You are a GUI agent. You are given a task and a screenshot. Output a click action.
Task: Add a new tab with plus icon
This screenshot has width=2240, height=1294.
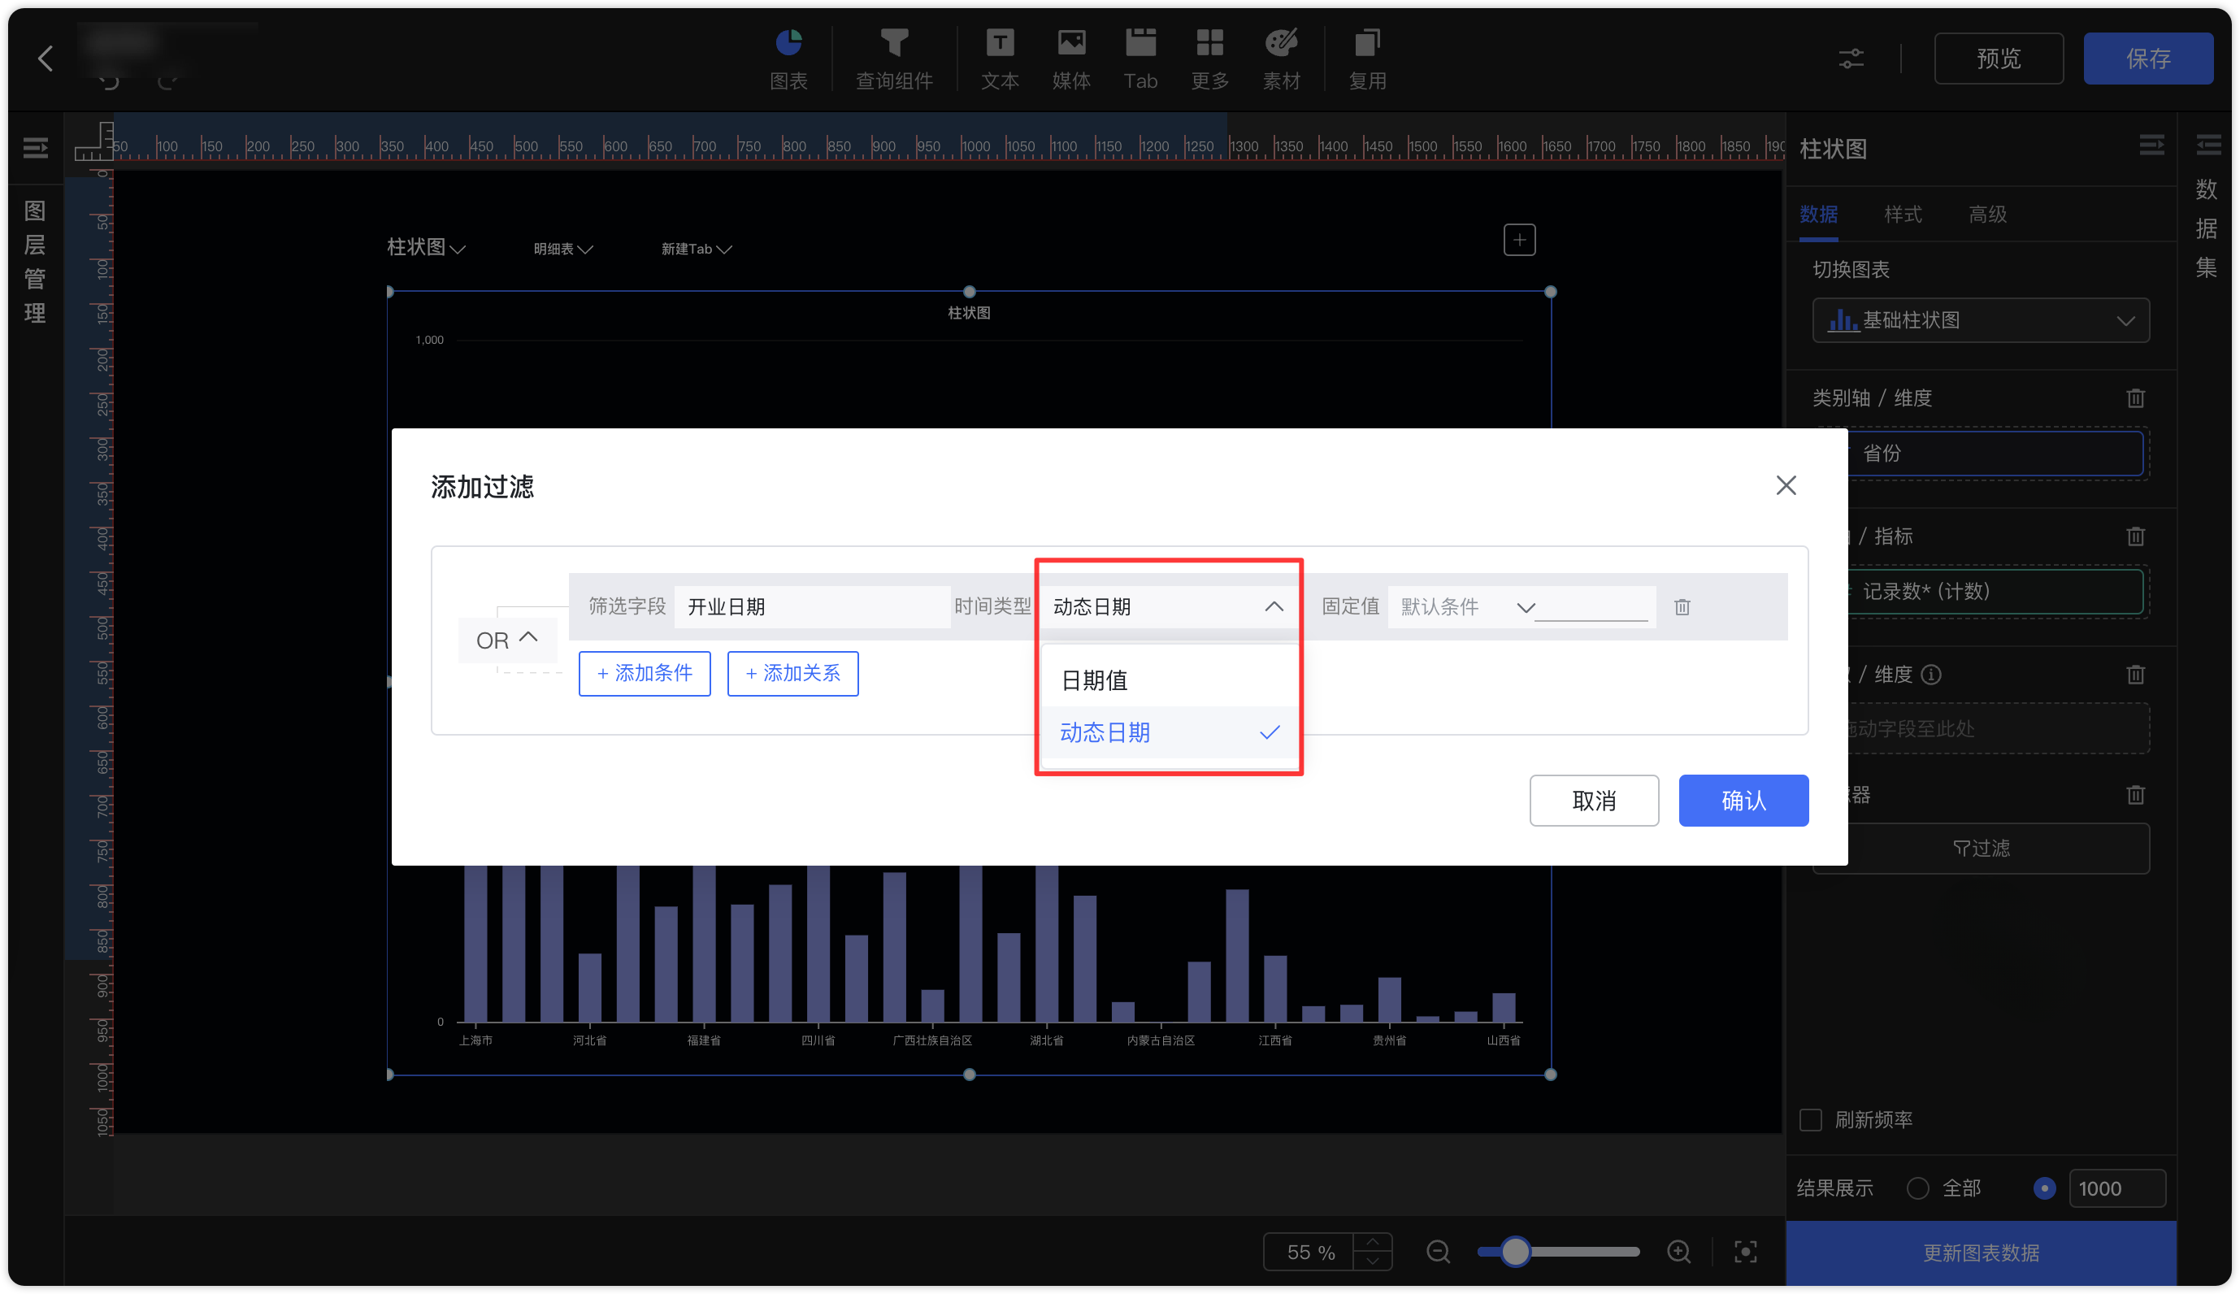coord(1518,240)
